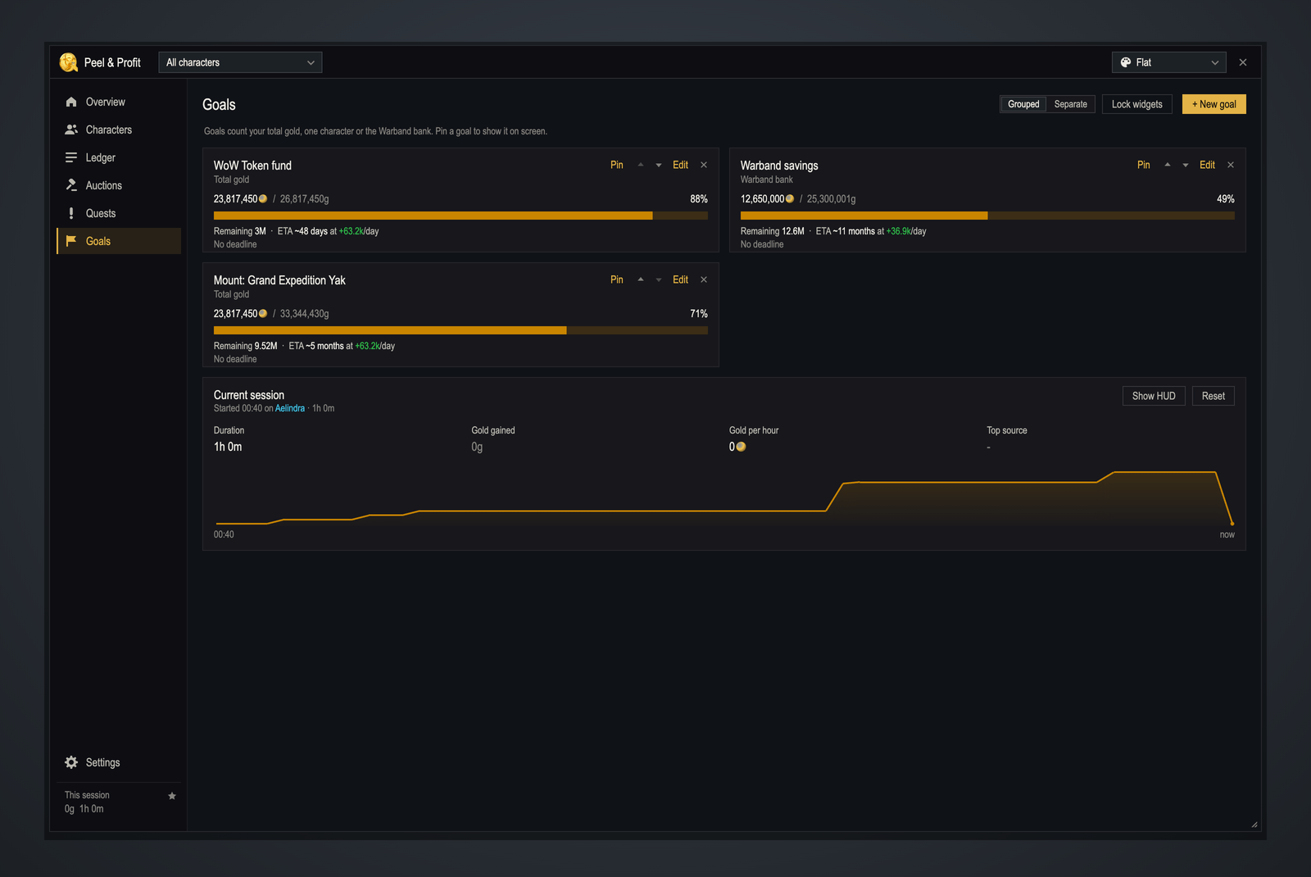This screenshot has width=1311, height=877.
Task: Open Quests exclamation icon
Action: pyautogui.click(x=71, y=213)
